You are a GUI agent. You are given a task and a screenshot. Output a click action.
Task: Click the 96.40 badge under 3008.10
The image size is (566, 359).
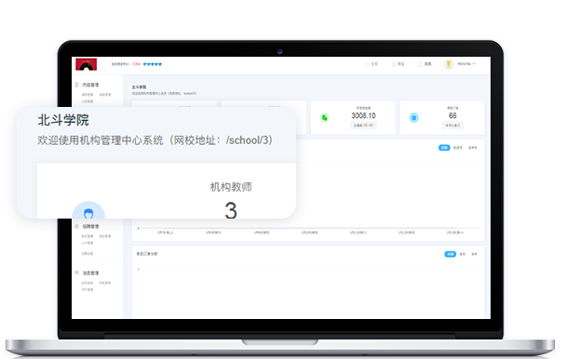(363, 126)
